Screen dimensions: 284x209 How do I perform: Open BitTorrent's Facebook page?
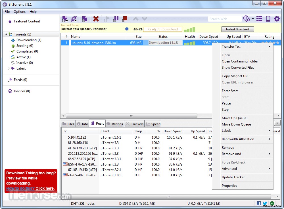[259, 203]
